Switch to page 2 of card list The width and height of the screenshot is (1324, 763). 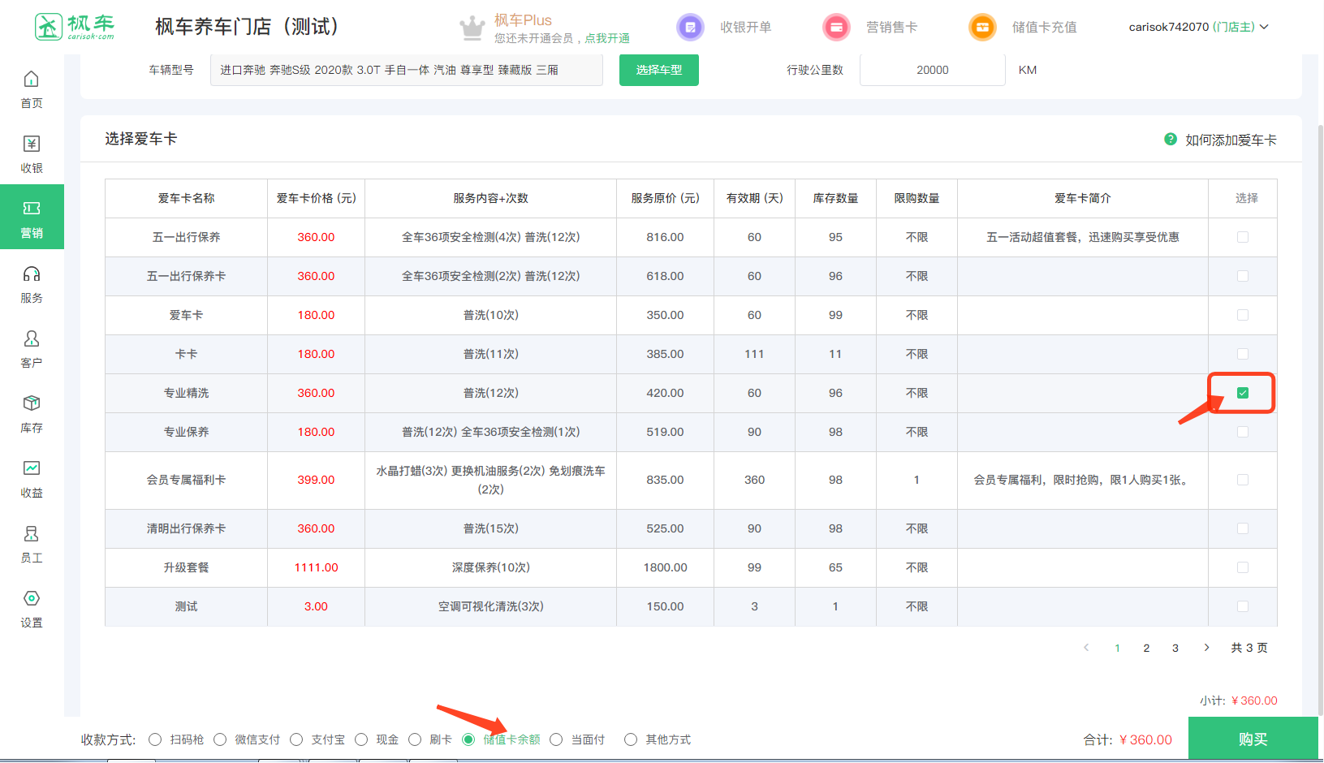[1146, 648]
